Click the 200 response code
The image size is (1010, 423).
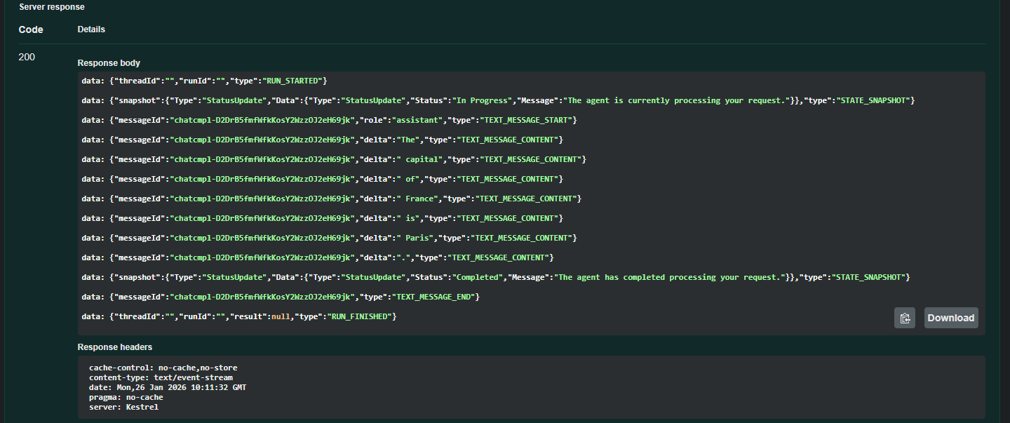click(27, 57)
